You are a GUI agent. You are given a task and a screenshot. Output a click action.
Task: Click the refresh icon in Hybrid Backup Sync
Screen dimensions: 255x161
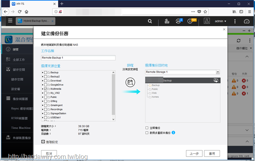tap(238, 41)
